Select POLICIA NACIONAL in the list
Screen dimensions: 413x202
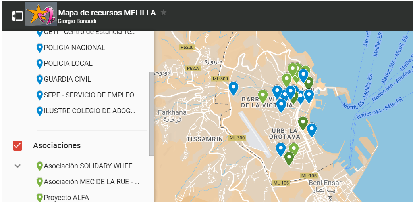coord(75,48)
